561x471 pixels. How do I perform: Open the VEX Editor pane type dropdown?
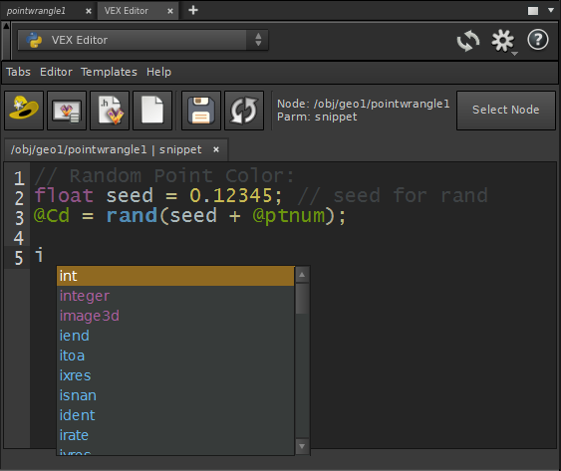[x=142, y=40]
